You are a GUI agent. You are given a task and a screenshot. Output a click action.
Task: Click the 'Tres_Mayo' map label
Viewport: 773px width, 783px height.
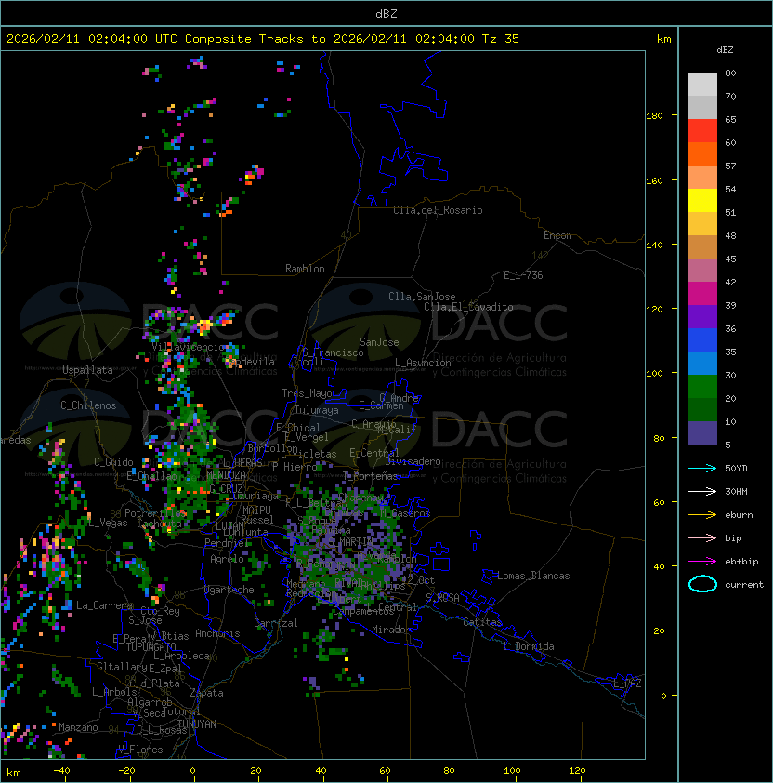pos(307,393)
